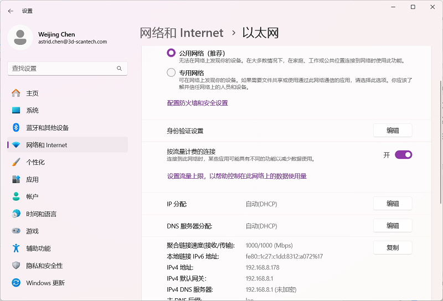Open 游戏 in the sidebar
This screenshot has width=443, height=301.
pyautogui.click(x=68, y=231)
